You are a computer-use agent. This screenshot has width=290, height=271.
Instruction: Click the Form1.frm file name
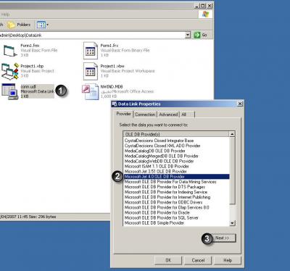30,46
